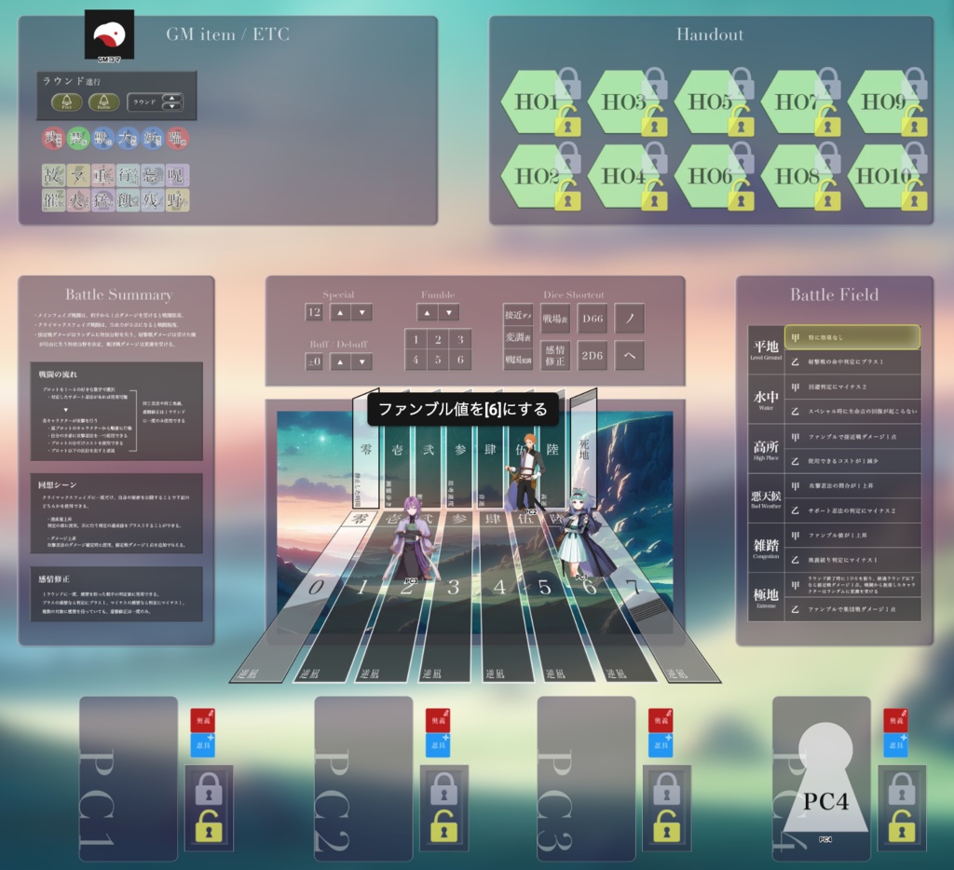Click the 接近ダメ dice shortcut
This screenshot has width=954, height=870.
[518, 315]
